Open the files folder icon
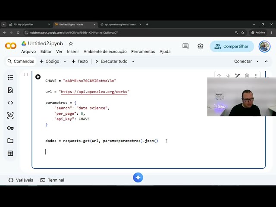The image size is (276, 207). (x=10, y=141)
